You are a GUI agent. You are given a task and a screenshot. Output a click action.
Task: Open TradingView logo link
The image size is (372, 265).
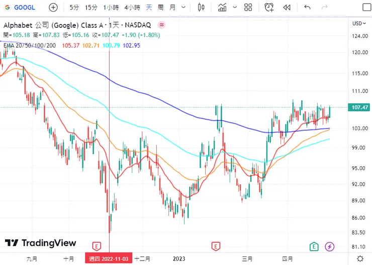tap(41, 243)
